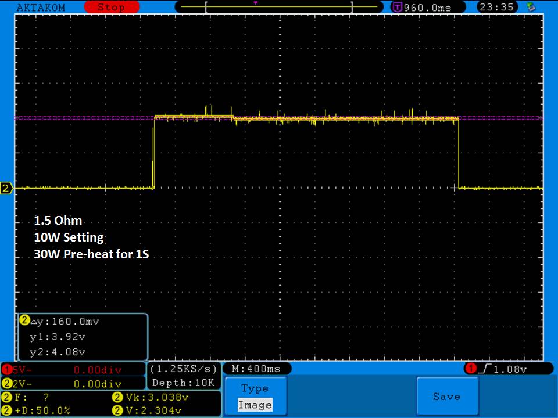The height and width of the screenshot is (418, 558).
Task: Click the 23:35 clock display
Action: pyautogui.click(x=495, y=8)
